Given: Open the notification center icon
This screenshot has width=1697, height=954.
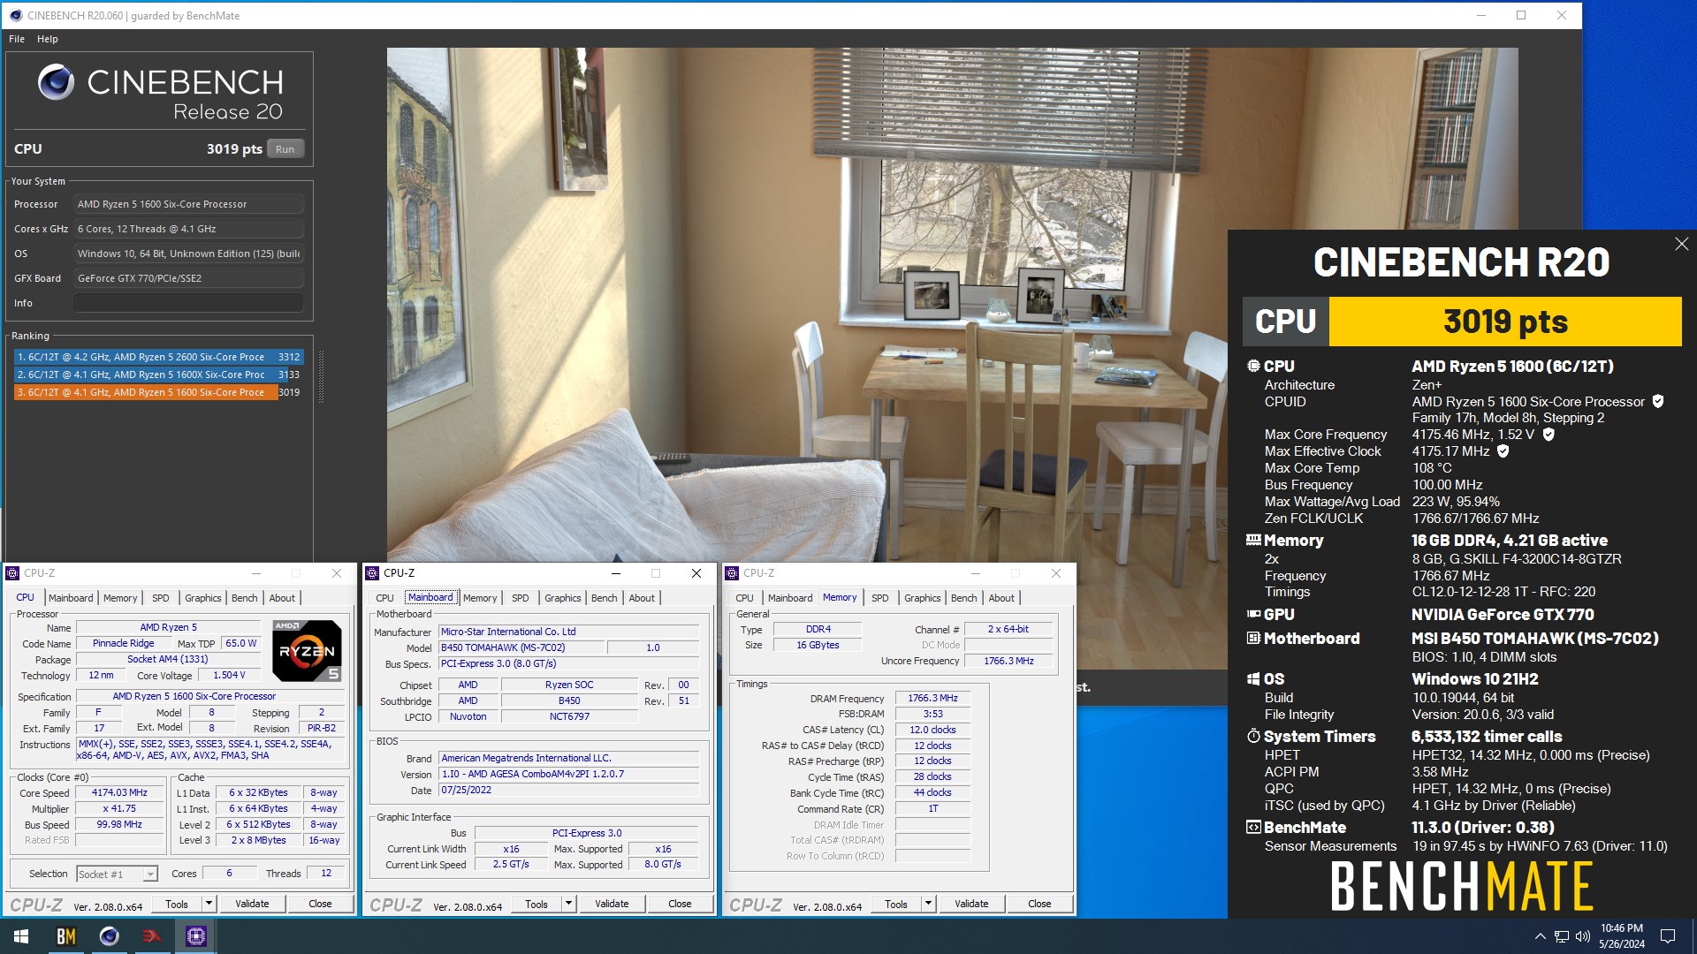Looking at the screenshot, I should (x=1668, y=936).
